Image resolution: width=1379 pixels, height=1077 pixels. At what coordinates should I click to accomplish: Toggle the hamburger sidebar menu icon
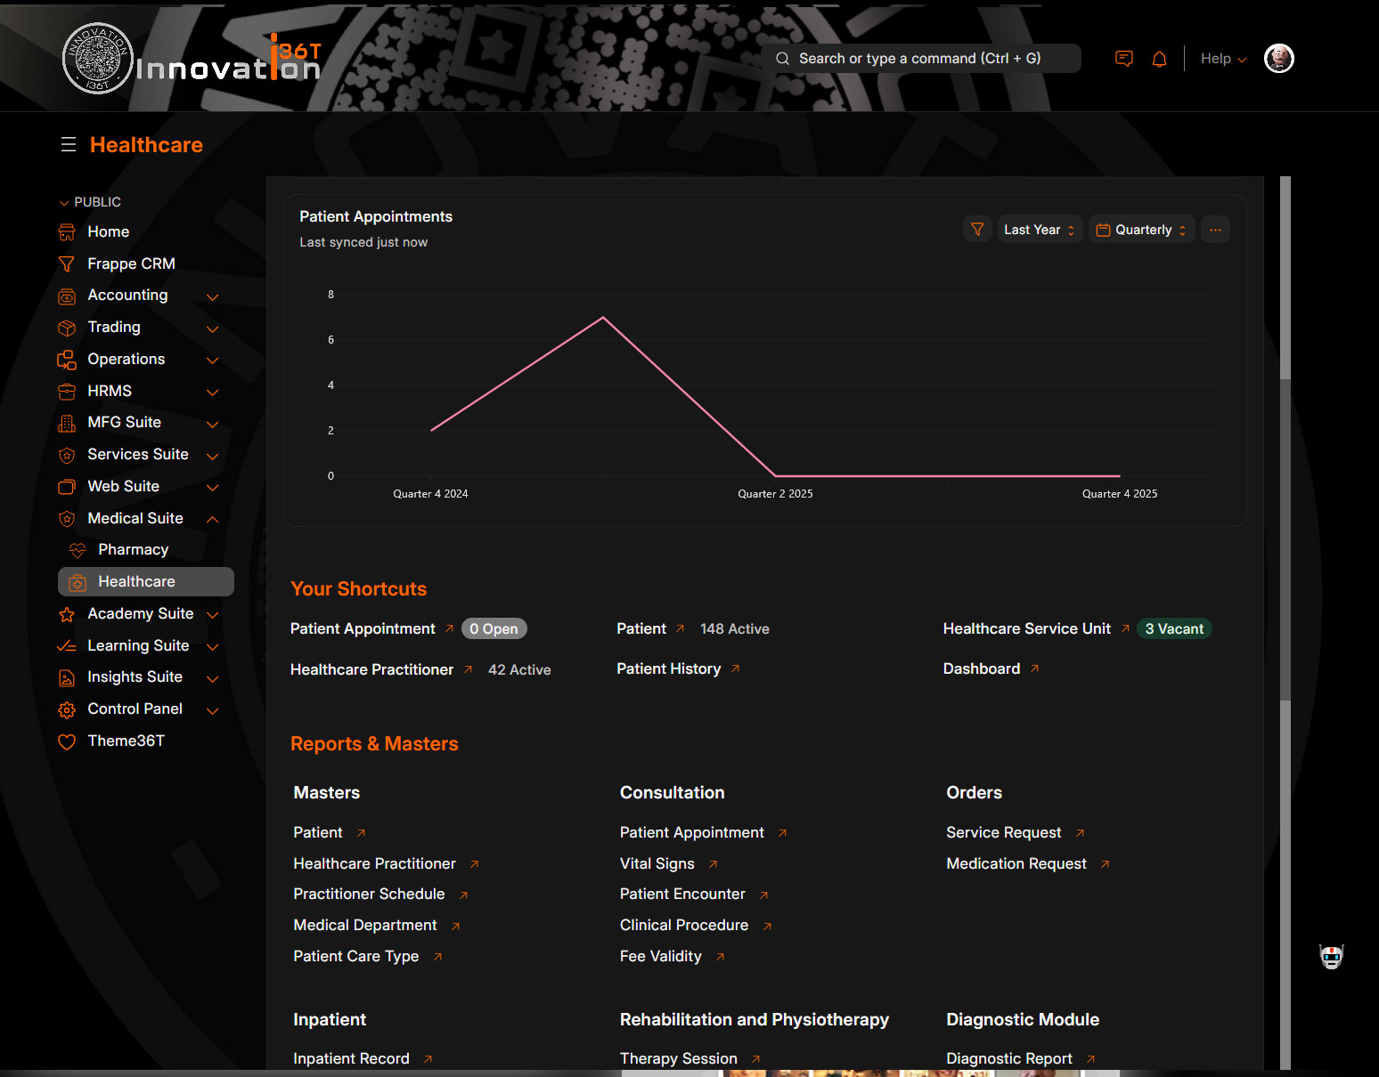(69, 144)
